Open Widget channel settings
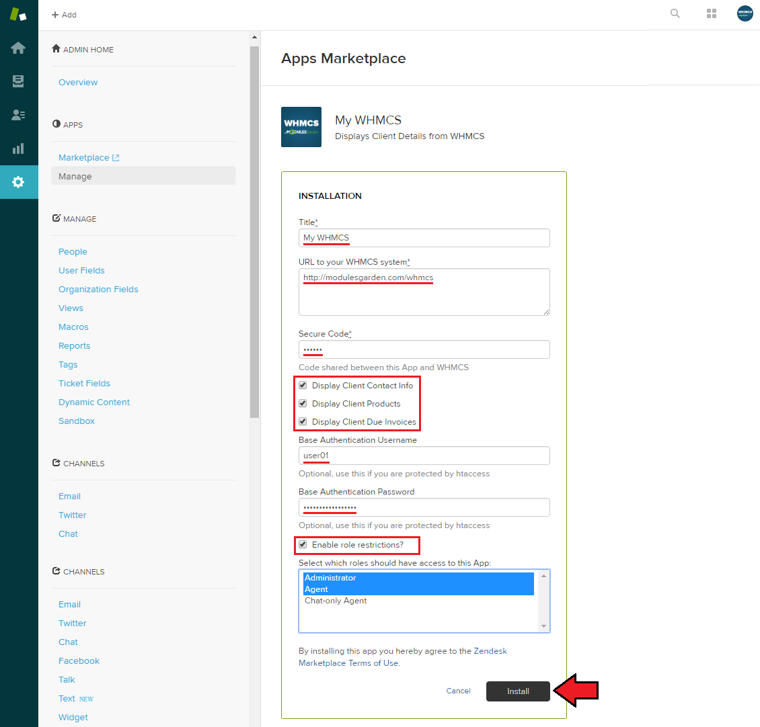 73,718
